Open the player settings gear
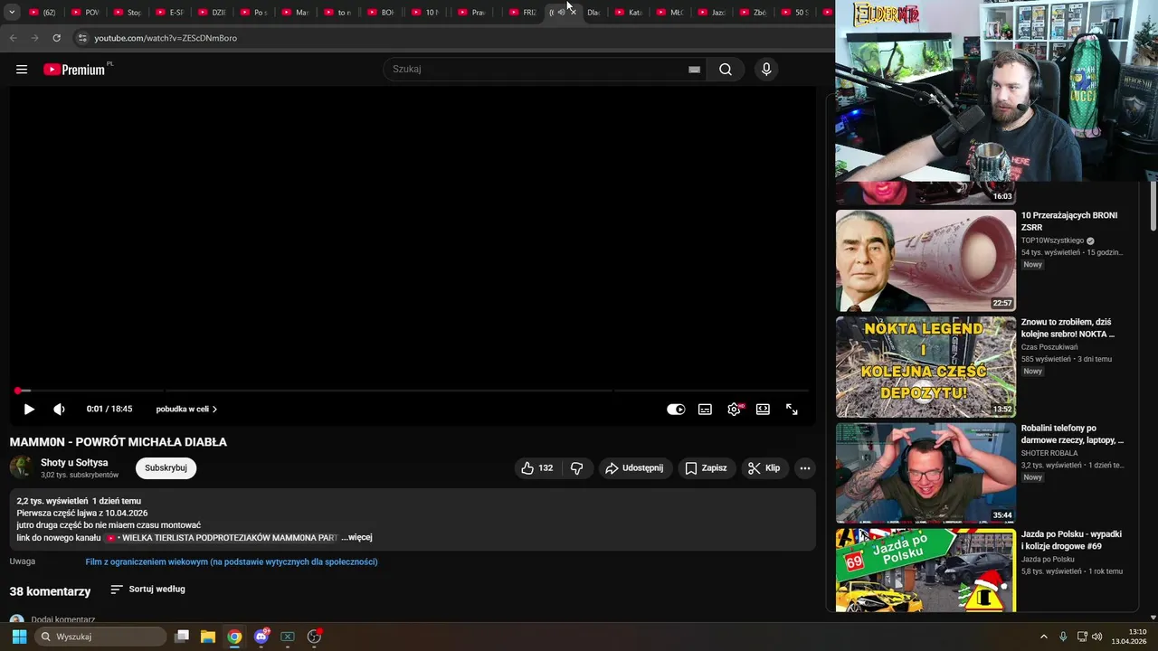Viewport: 1158px width, 651px height. pyautogui.click(x=734, y=409)
